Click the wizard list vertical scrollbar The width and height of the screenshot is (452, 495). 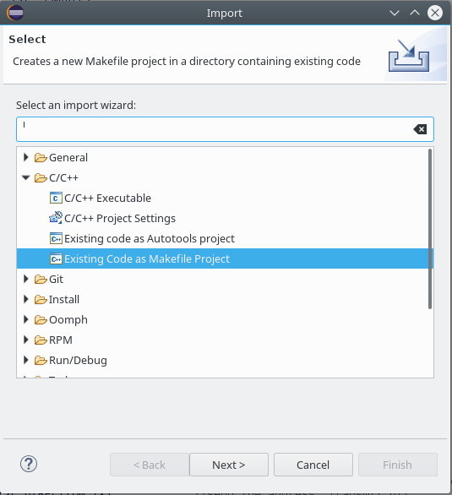click(430, 229)
